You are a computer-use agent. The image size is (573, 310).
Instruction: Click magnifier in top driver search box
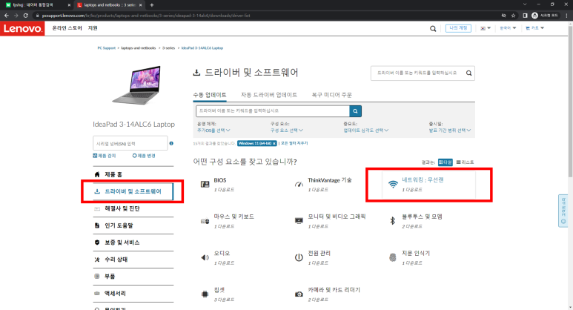(x=468, y=73)
